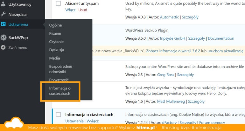Select Czytanie in the settings submenu

[56, 42]
